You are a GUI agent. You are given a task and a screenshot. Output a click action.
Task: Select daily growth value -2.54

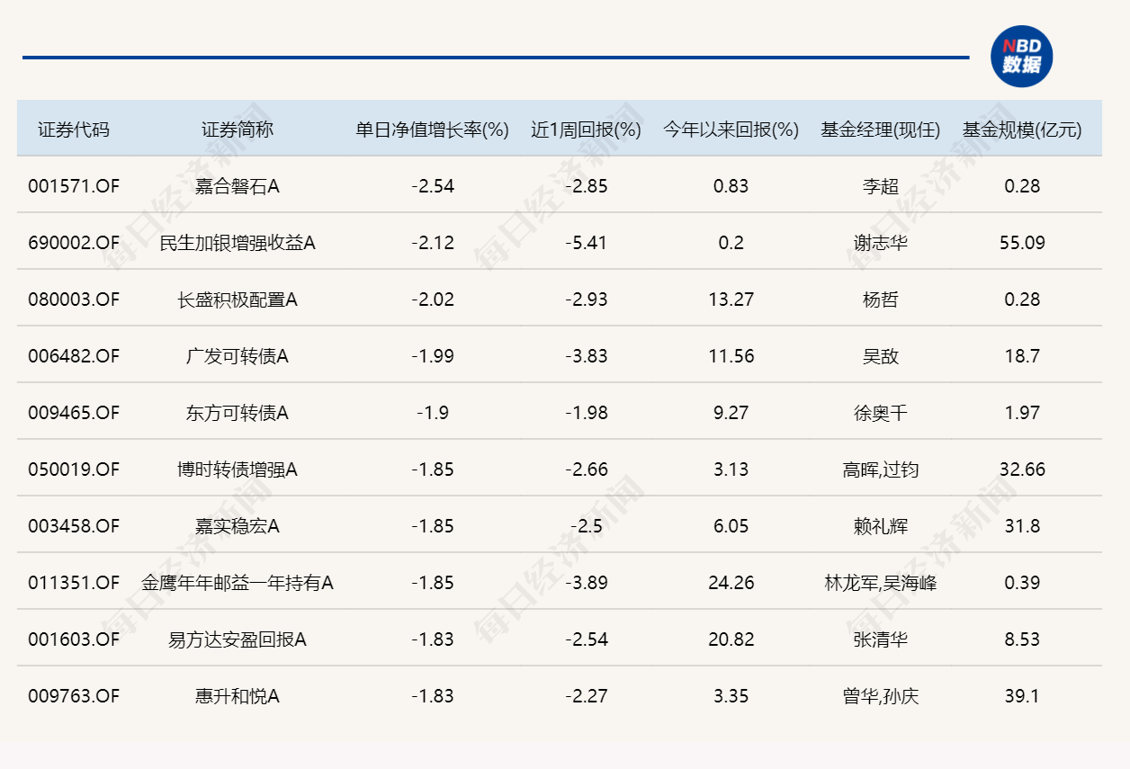coord(433,186)
